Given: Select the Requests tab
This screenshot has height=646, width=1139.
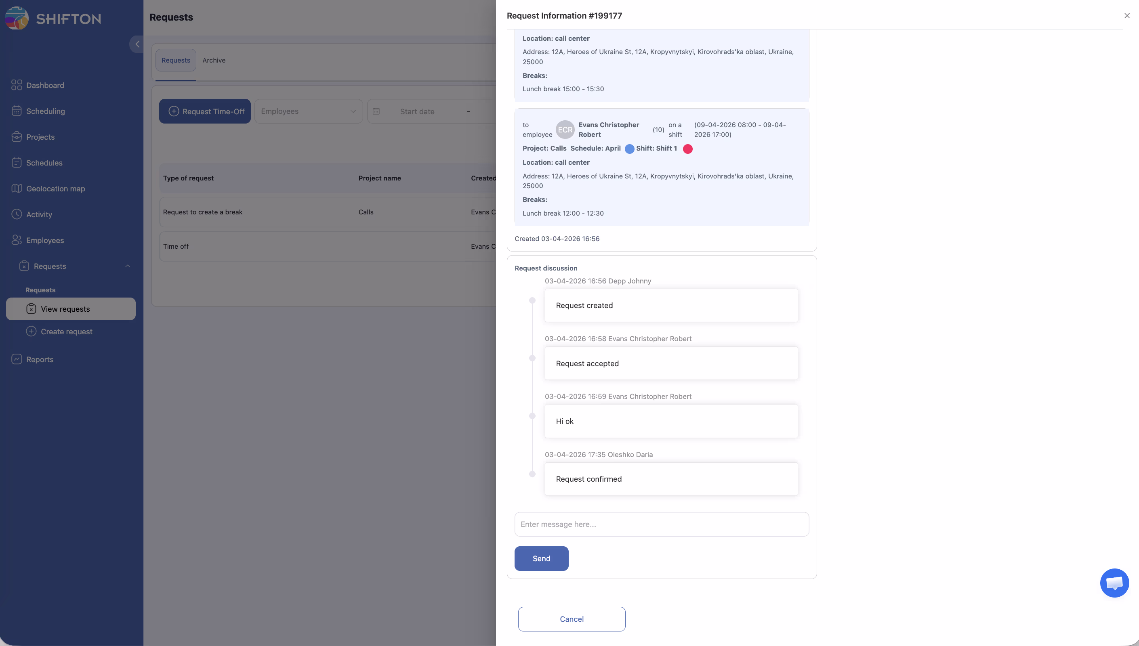Looking at the screenshot, I should coord(176,60).
